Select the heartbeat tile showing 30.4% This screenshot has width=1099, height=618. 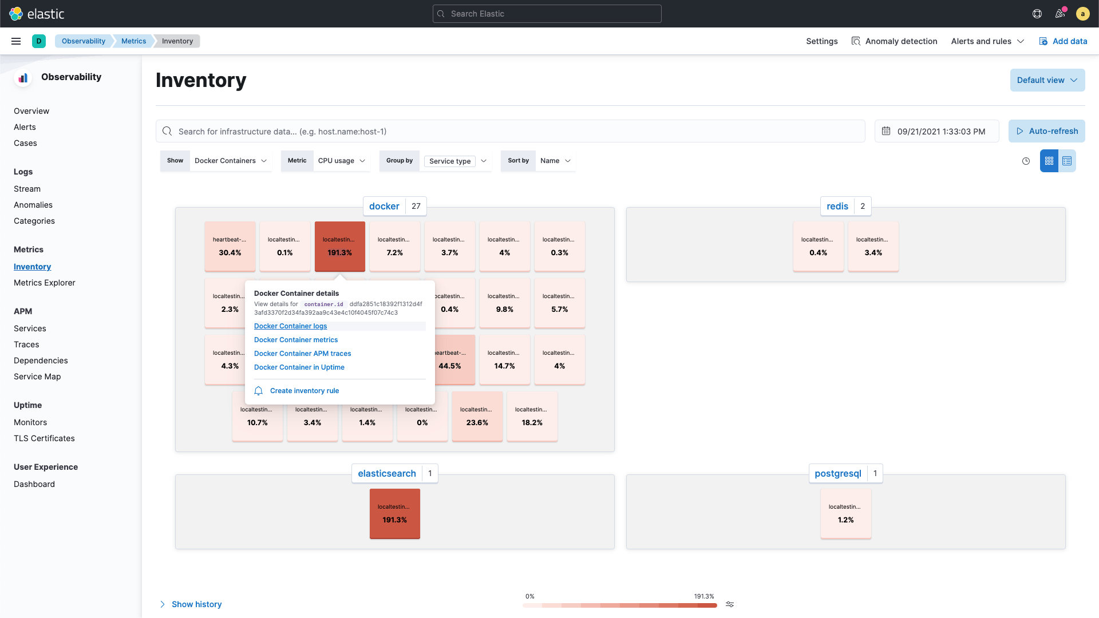(x=230, y=247)
